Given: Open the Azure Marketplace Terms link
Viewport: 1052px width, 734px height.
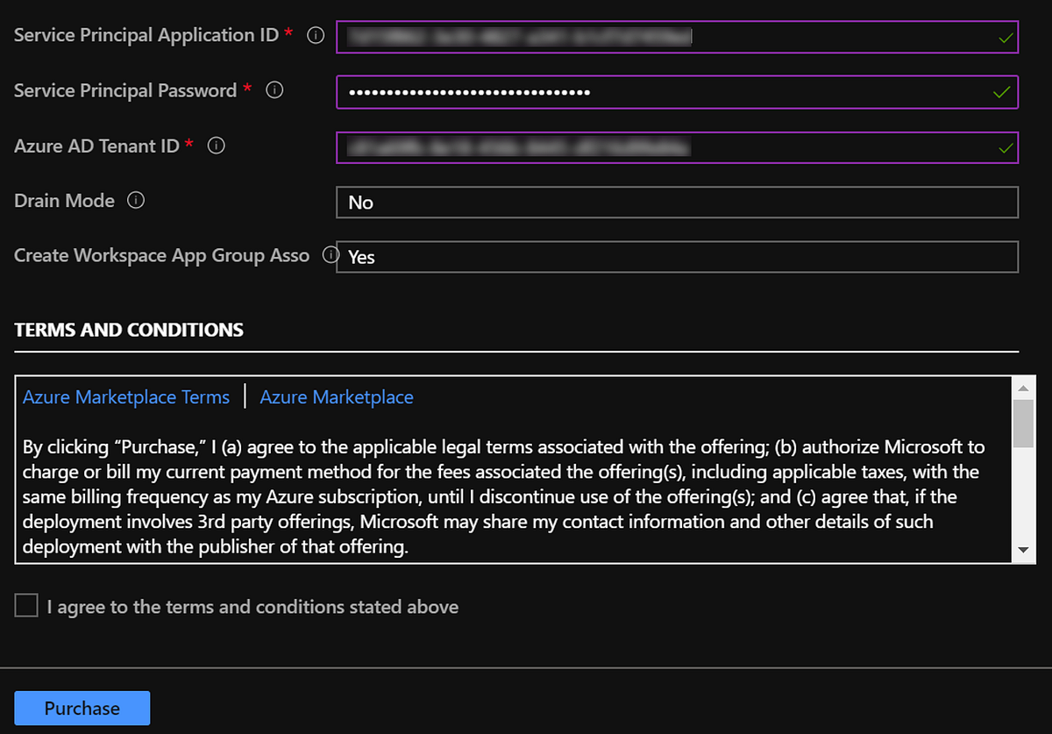Looking at the screenshot, I should pos(126,397).
